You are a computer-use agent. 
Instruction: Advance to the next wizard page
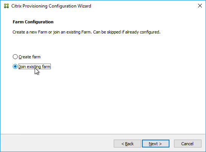pyautogui.click(x=156, y=144)
